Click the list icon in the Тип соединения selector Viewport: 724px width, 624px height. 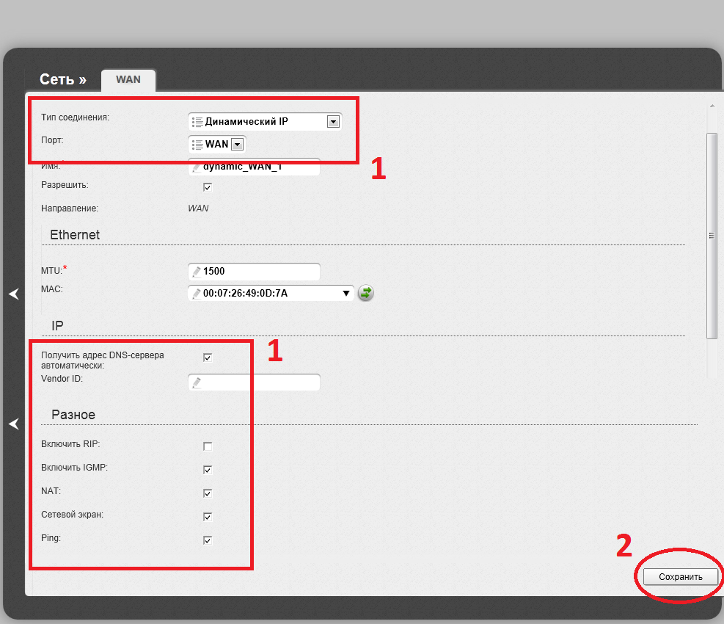196,122
